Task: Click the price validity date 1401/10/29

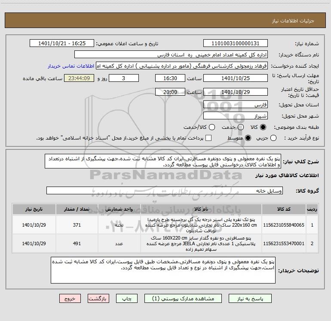Action: (x=236, y=92)
